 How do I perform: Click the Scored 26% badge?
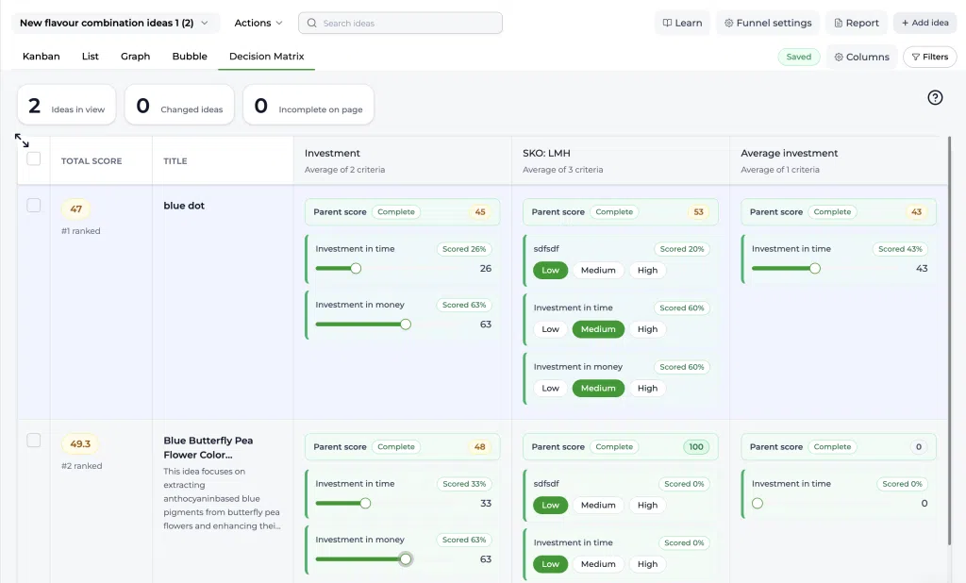pyautogui.click(x=464, y=249)
